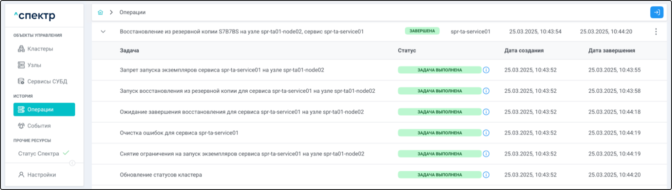Open Статус Спектра in the sidebar
Image resolution: width=672 pixels, height=190 pixels.
coord(39,154)
